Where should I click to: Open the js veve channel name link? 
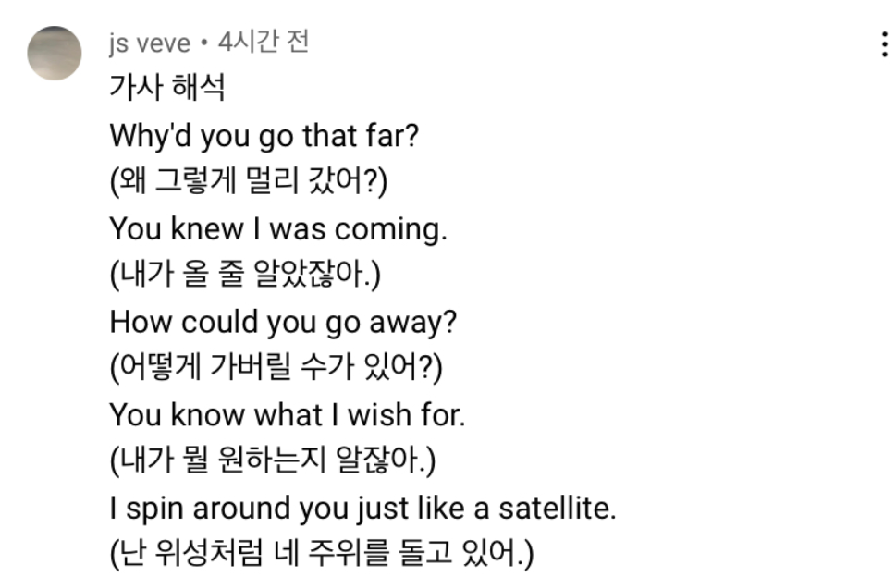pyautogui.click(x=150, y=43)
